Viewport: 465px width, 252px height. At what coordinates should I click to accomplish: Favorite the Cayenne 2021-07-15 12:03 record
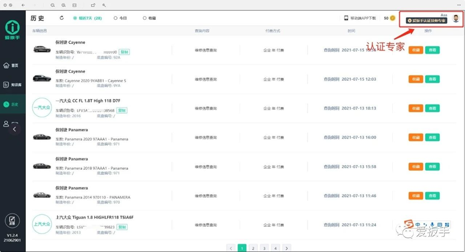click(416, 79)
